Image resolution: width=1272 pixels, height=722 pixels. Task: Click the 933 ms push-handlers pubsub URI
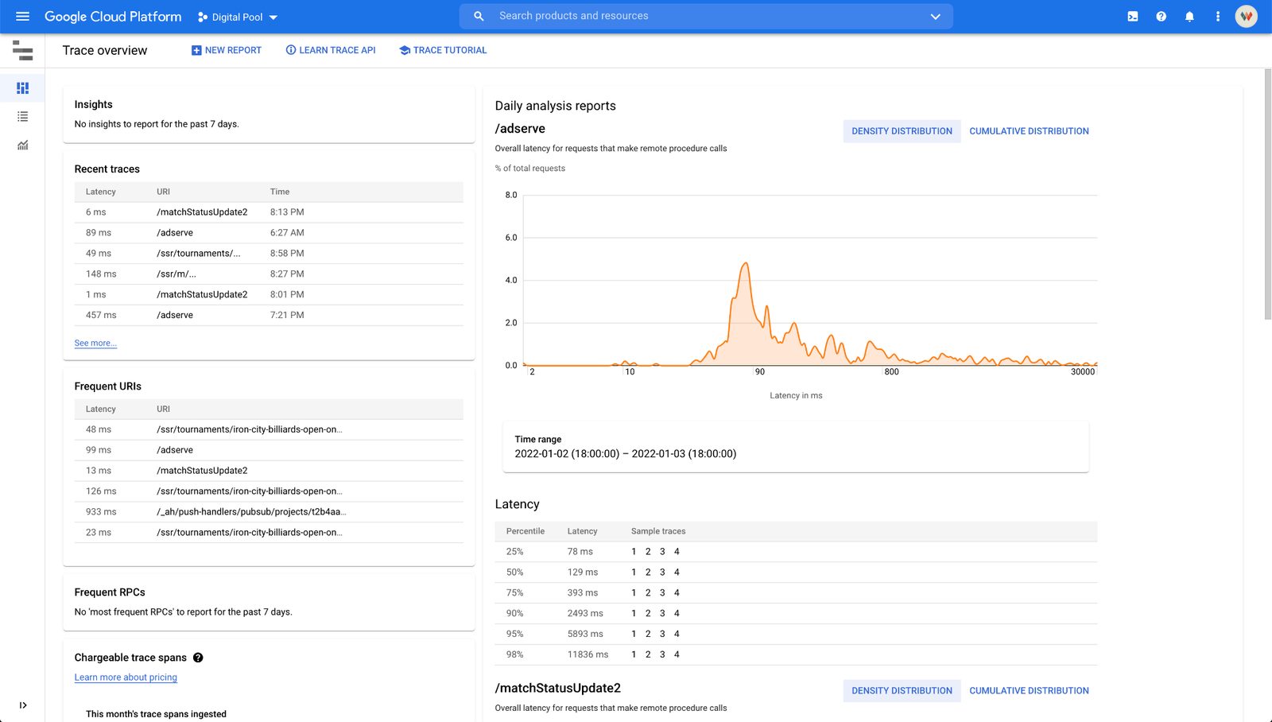[269, 512]
